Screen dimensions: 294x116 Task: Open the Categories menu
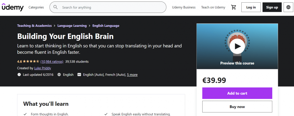(x=36, y=7)
